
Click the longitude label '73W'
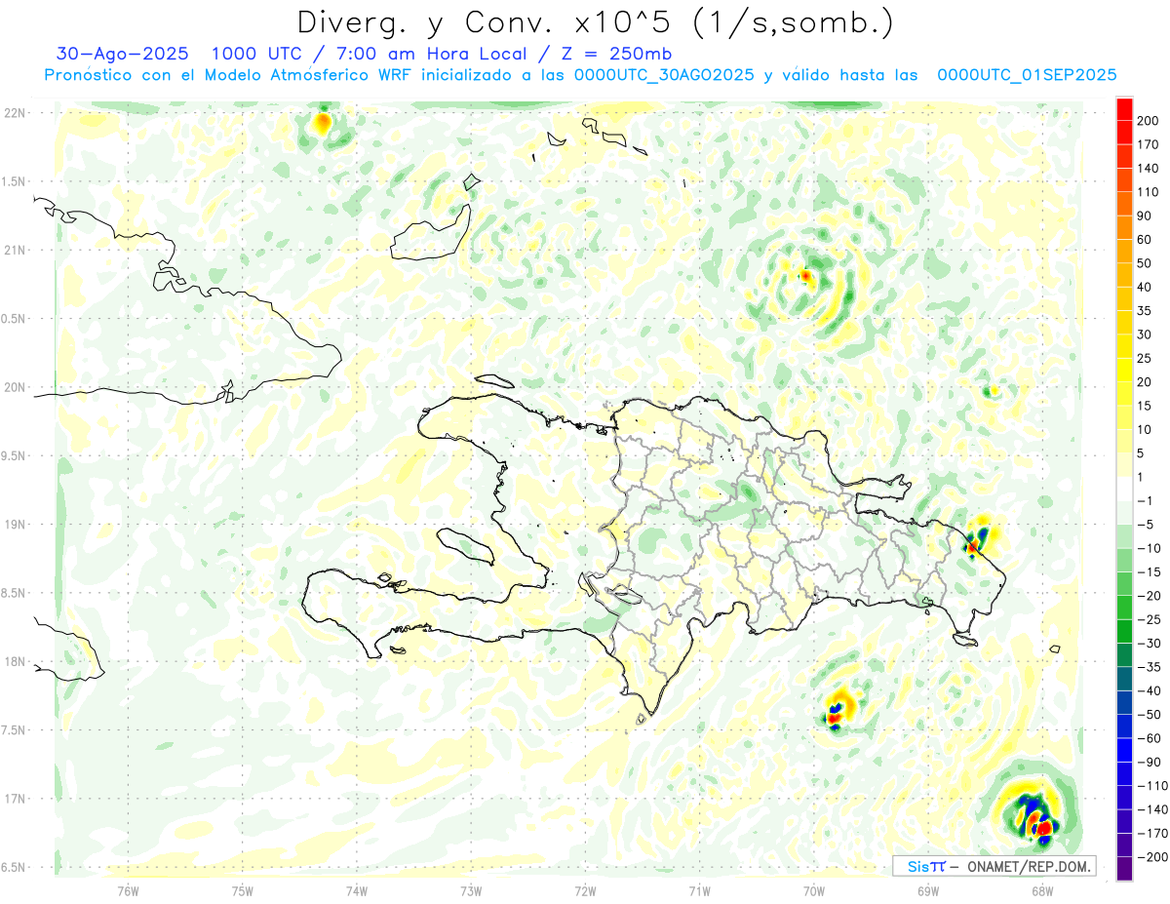[x=471, y=890]
